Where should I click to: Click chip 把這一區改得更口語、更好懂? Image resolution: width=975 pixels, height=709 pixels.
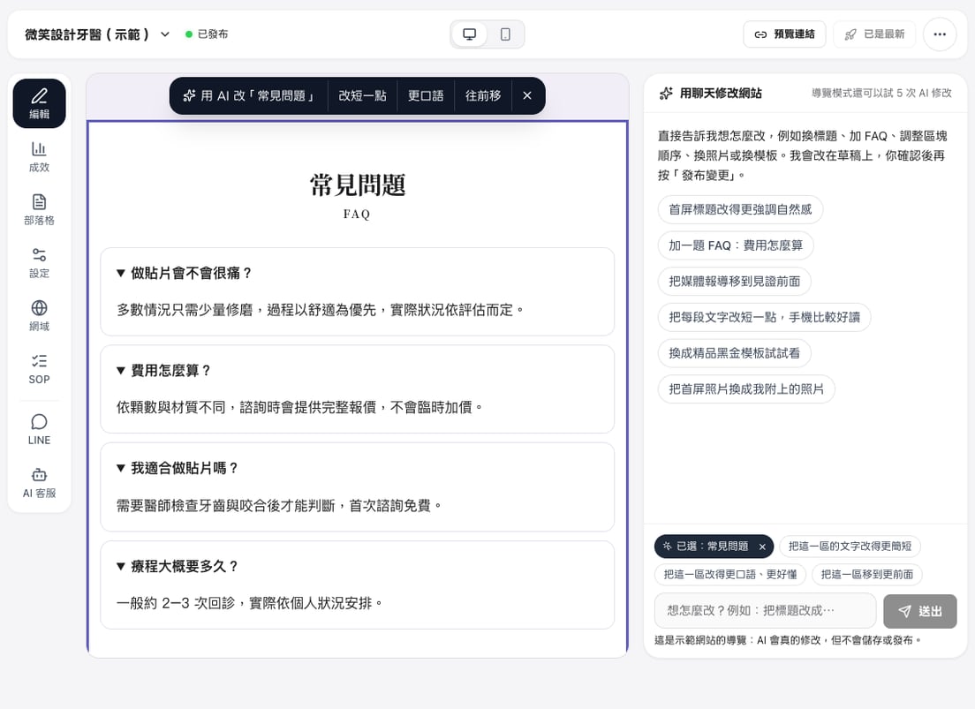730,574
